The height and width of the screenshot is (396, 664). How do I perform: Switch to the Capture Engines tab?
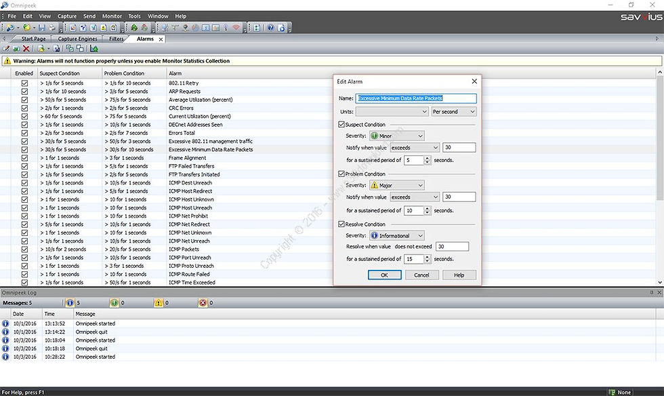pos(77,39)
